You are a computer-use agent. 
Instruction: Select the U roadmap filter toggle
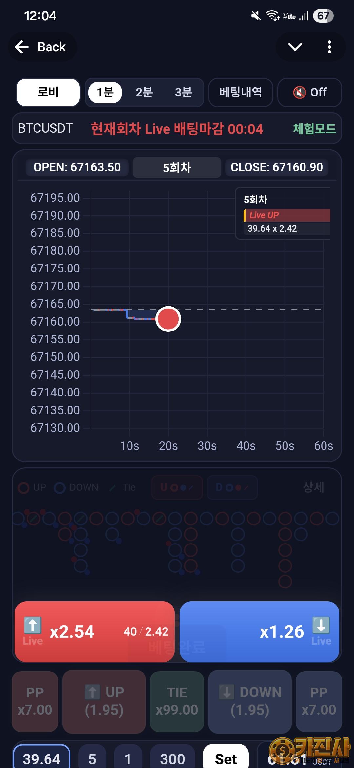pos(177,488)
